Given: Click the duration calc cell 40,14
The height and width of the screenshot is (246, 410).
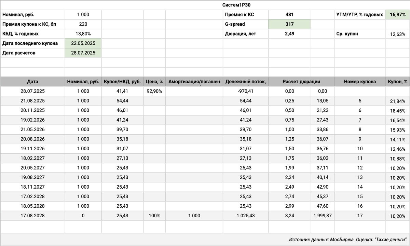Looking at the screenshot, I should [x=322, y=177].
